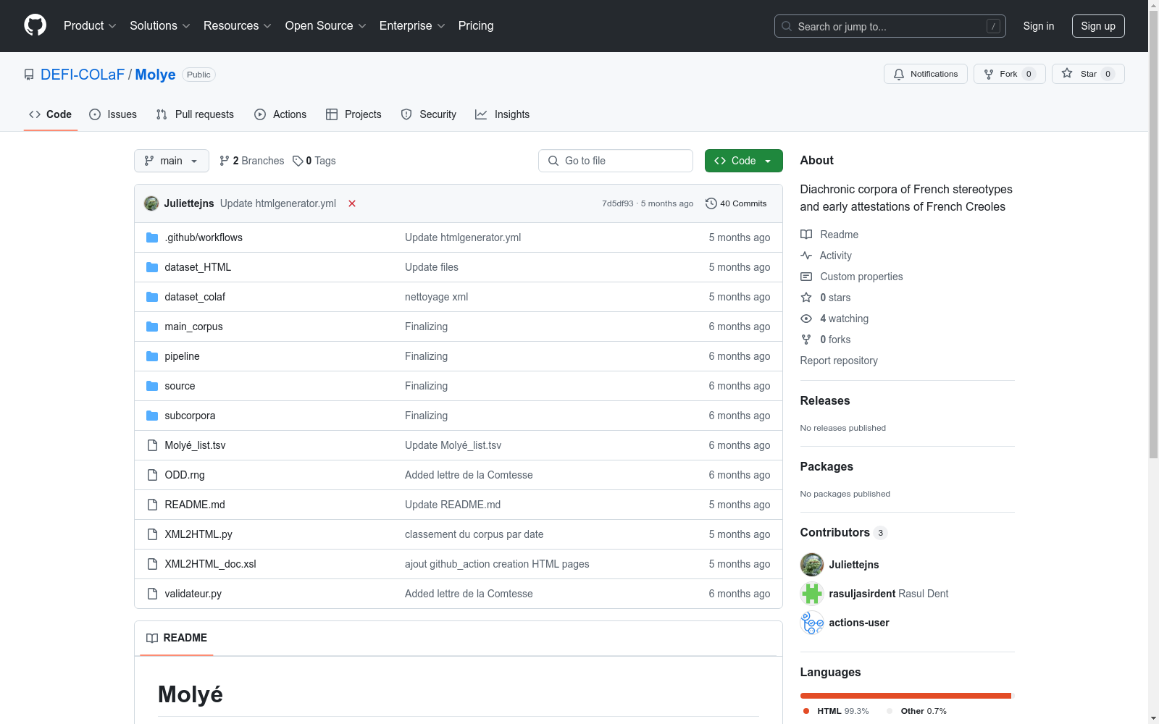Open the Security tab
Image resolution: width=1159 pixels, height=724 pixels.
[429, 114]
